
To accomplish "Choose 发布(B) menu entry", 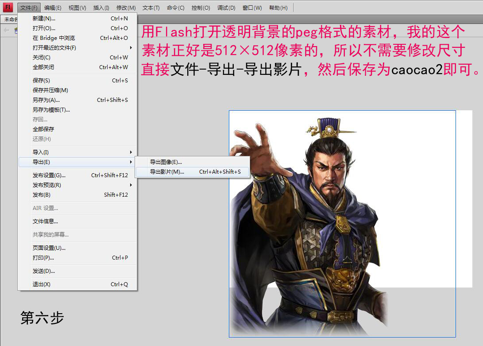I will pos(77,195).
